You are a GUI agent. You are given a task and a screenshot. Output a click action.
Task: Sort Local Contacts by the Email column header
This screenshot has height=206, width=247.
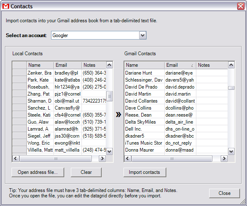coord(68,65)
